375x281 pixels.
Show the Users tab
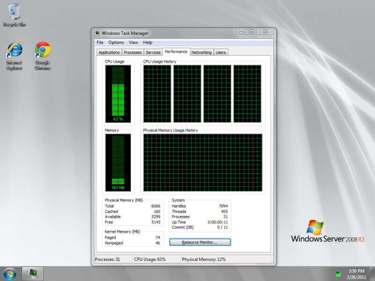(221, 52)
